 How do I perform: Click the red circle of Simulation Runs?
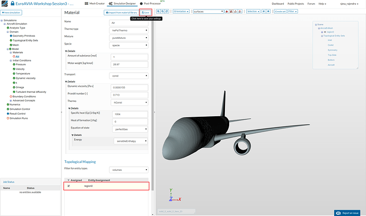8,118
